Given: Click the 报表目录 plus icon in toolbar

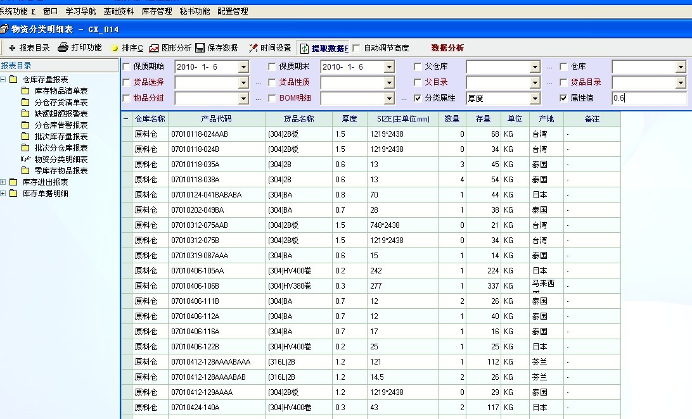Looking at the screenshot, I should pos(12,48).
